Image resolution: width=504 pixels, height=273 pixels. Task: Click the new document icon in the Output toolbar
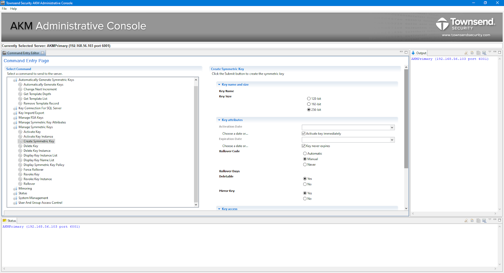pos(472,53)
